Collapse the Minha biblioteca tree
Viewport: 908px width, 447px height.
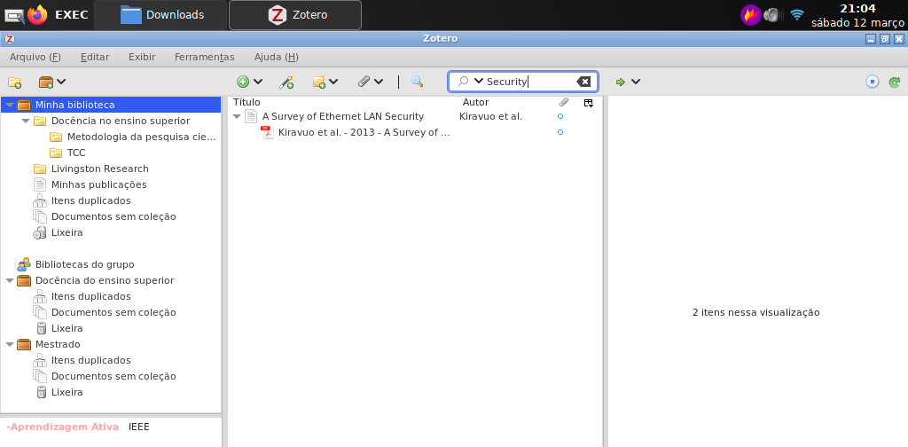[10, 105]
